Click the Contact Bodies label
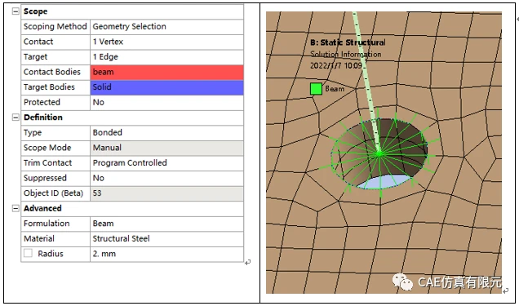This screenshot has width=519, height=306. pos(52,72)
